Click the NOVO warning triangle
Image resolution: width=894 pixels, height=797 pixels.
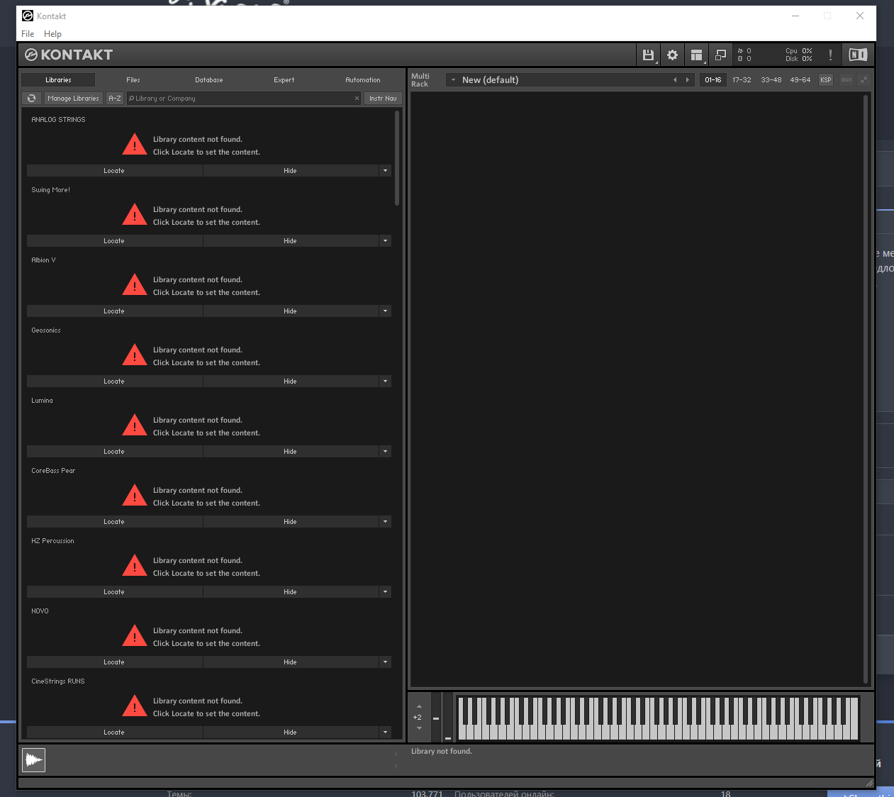click(135, 636)
